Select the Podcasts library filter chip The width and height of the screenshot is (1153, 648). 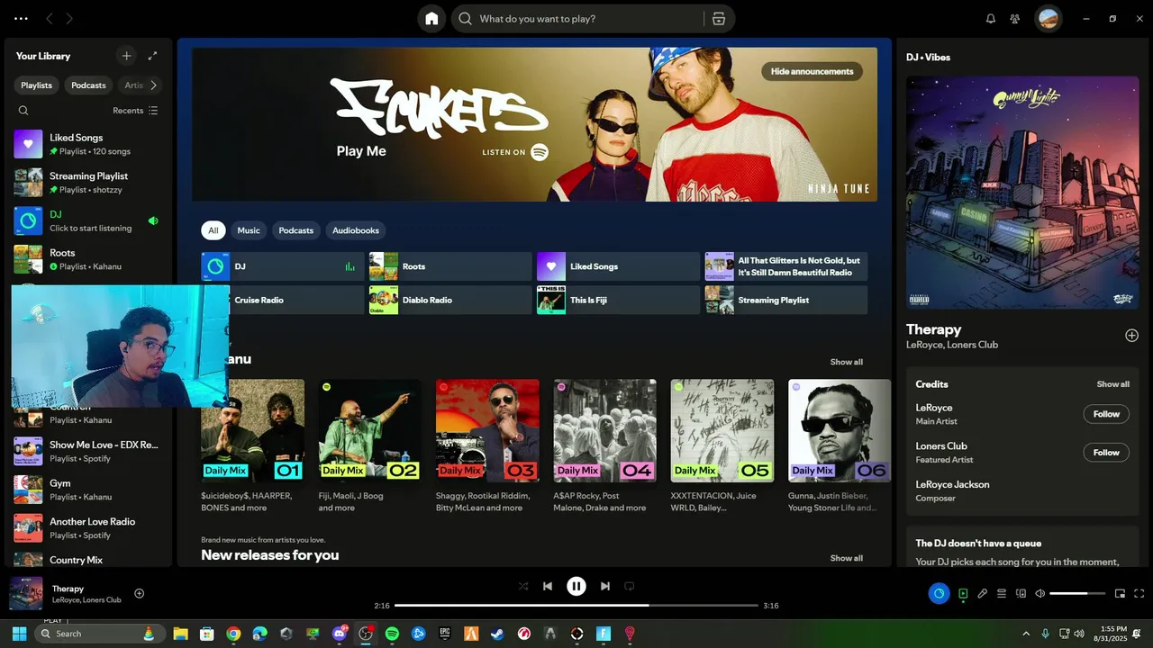[x=88, y=85]
